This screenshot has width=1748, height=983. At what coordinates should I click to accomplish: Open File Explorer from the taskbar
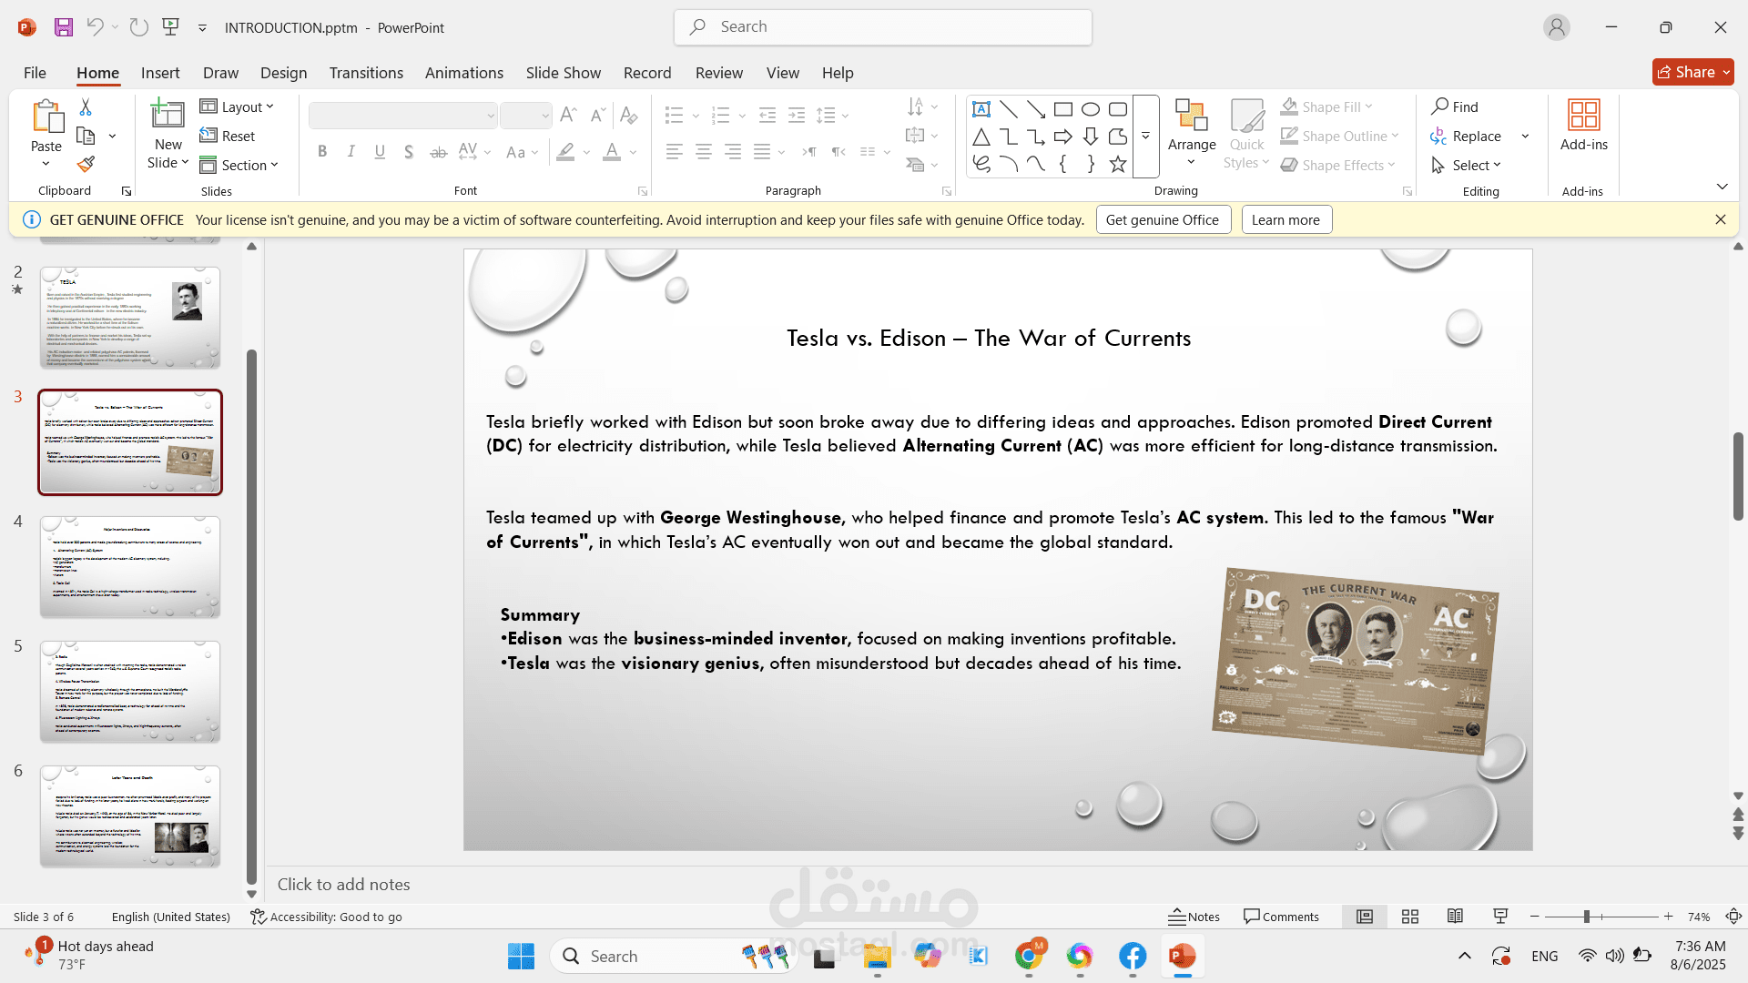877,957
